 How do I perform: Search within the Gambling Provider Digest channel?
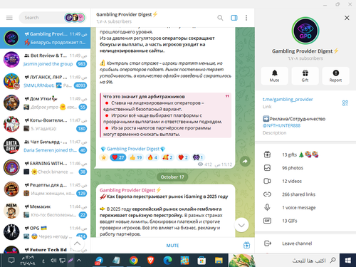220,18
